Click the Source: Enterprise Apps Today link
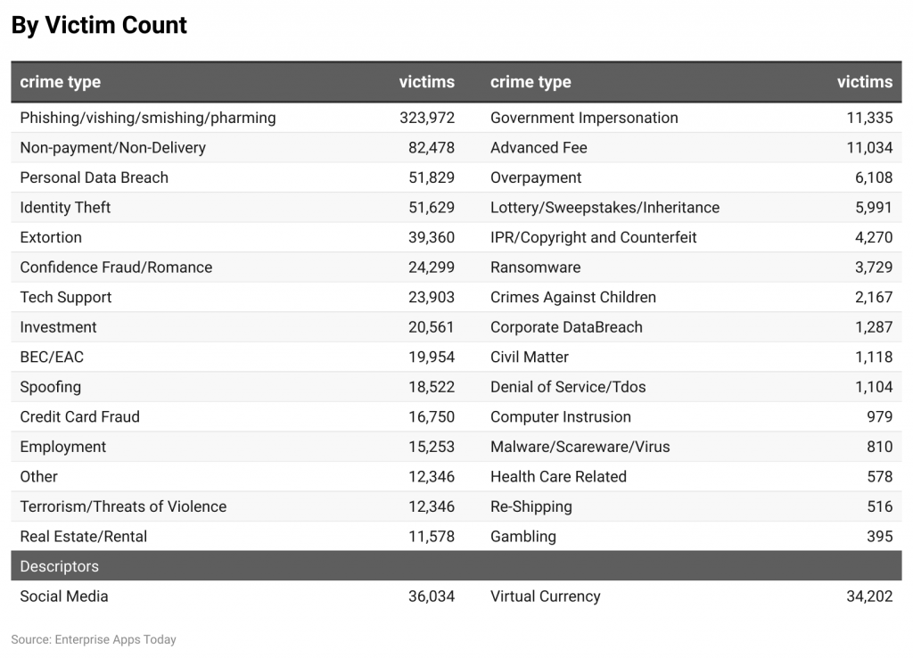913x658 pixels. click(93, 639)
